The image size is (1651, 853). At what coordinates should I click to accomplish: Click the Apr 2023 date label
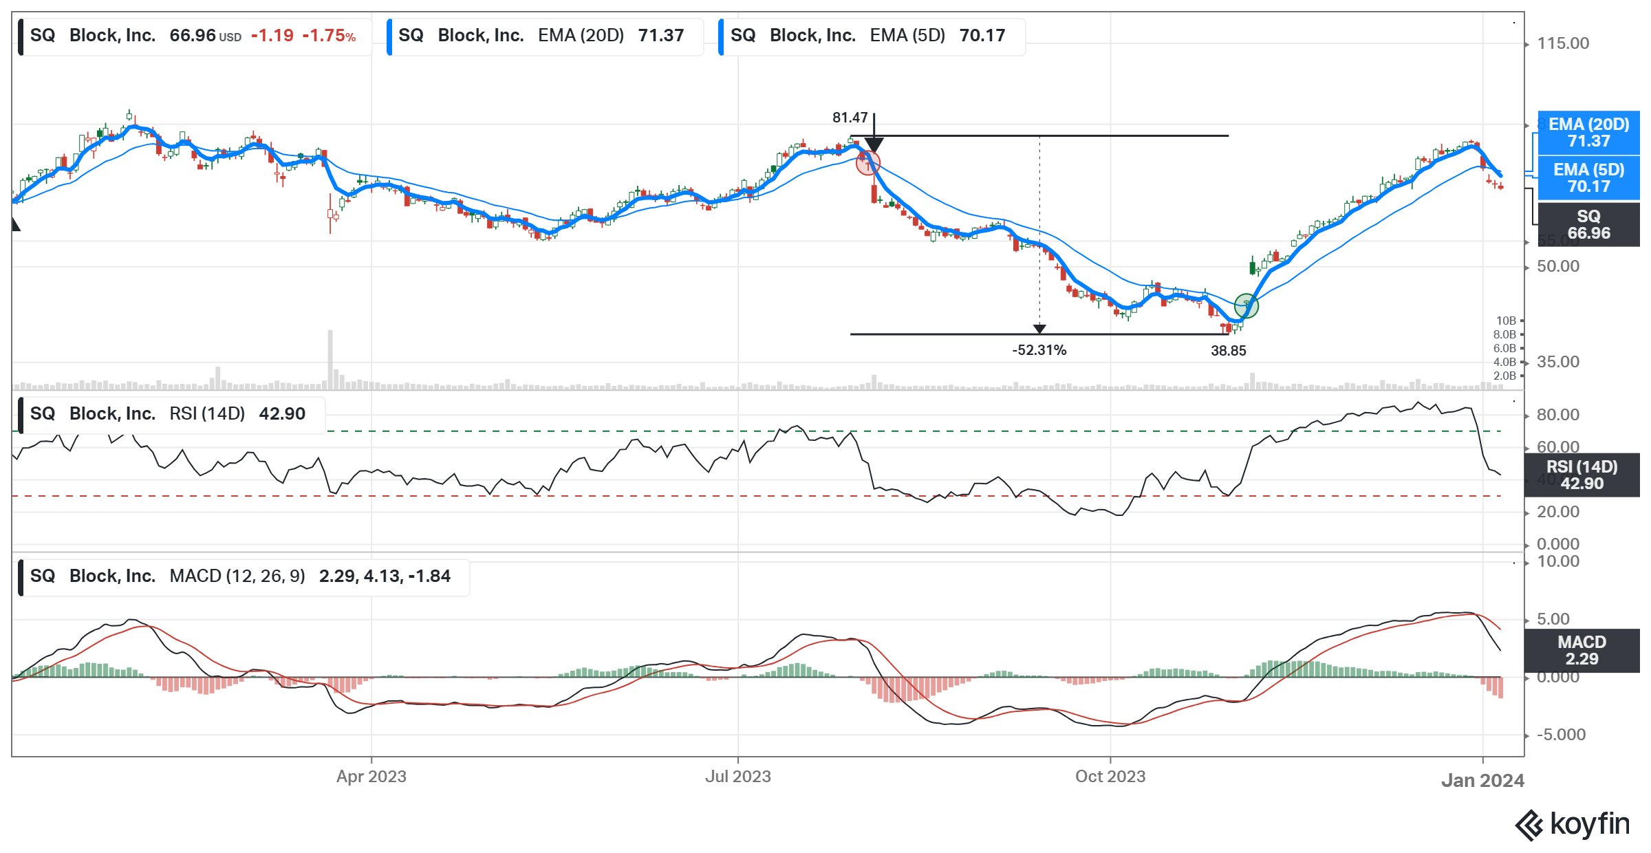[371, 777]
